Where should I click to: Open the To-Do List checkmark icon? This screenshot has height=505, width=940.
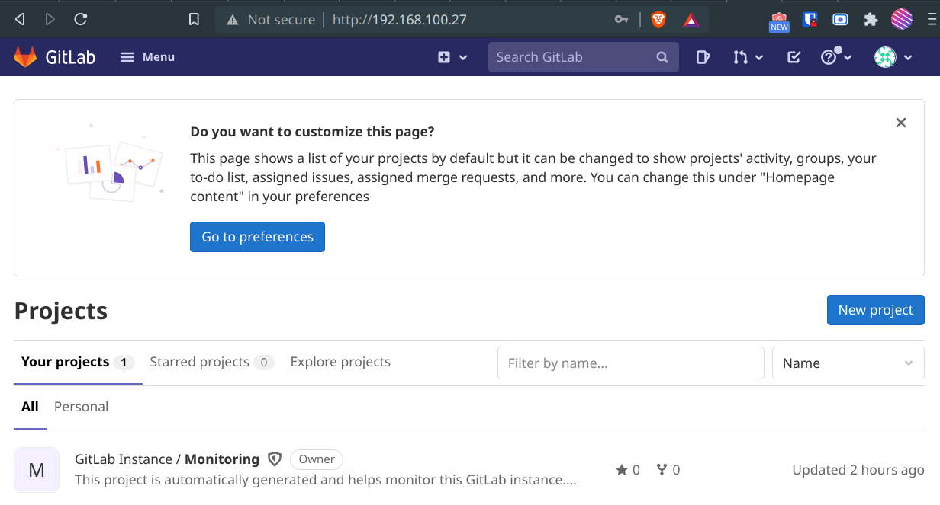coord(794,57)
